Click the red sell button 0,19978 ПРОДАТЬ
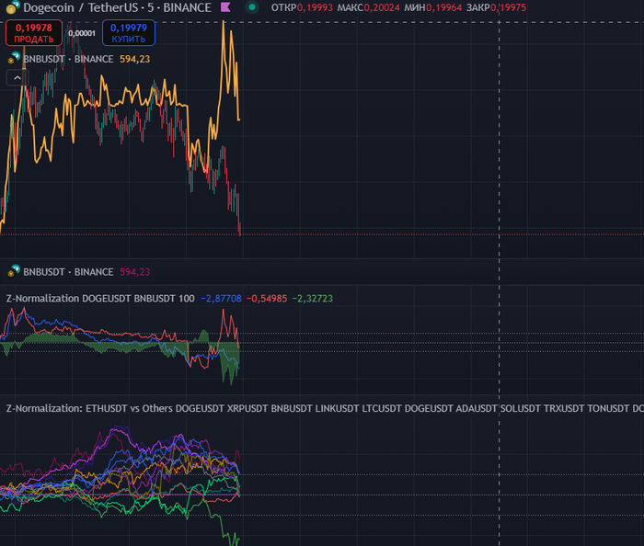This screenshot has width=644, height=546. [34, 33]
